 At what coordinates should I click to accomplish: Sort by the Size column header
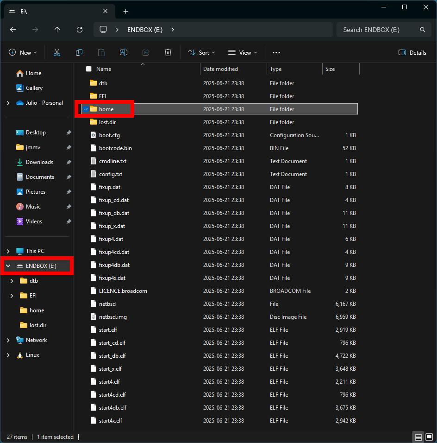[x=330, y=69]
